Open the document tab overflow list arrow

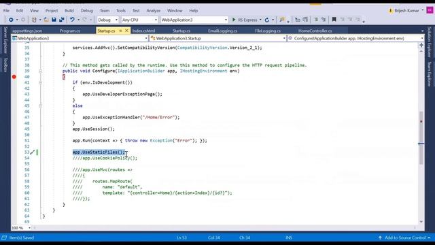pos(422,31)
